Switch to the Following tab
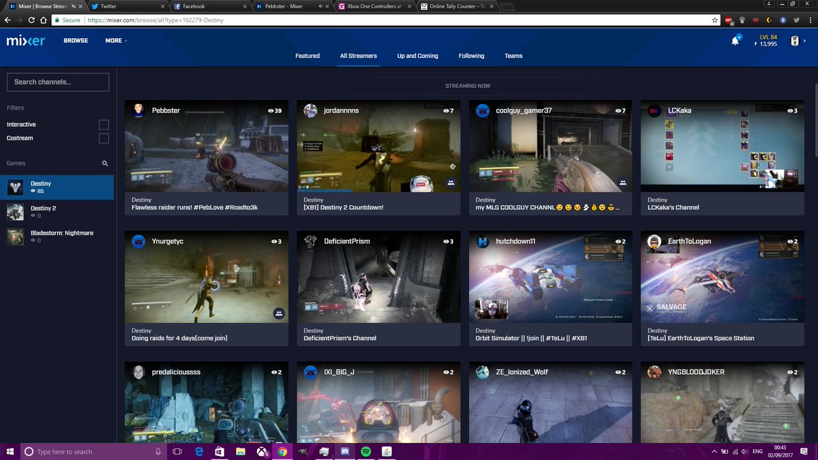 [x=471, y=56]
